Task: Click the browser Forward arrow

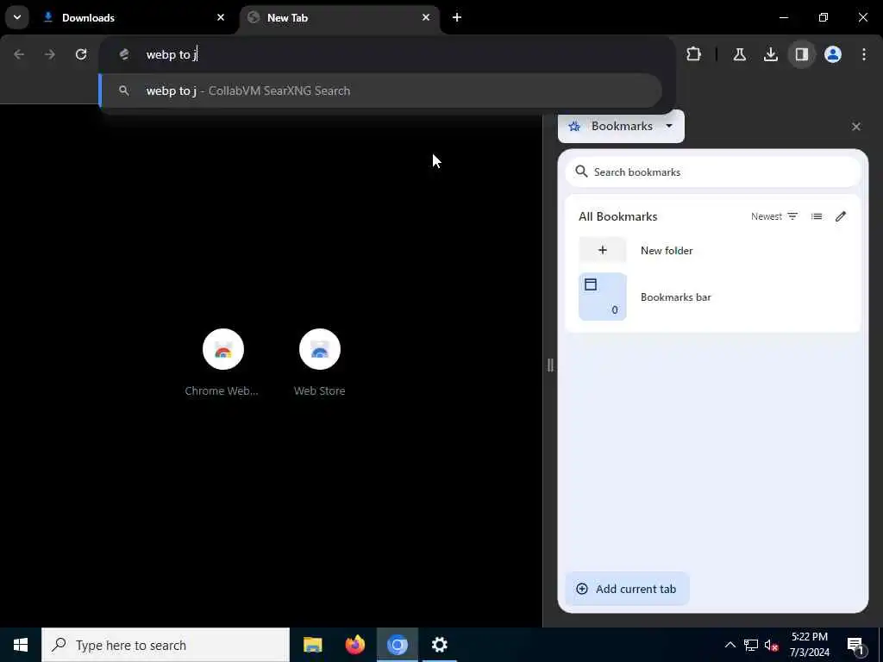Action: (x=49, y=54)
